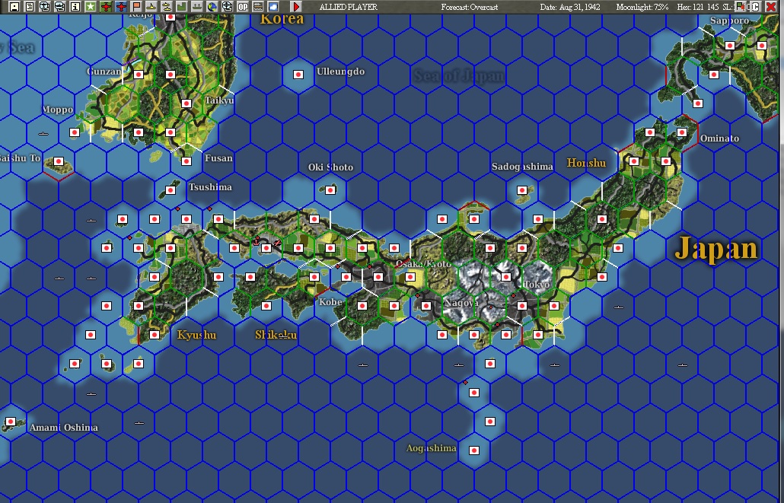Click the green industry block icon
Image resolution: width=784 pixels, height=503 pixels.
[x=181, y=7]
